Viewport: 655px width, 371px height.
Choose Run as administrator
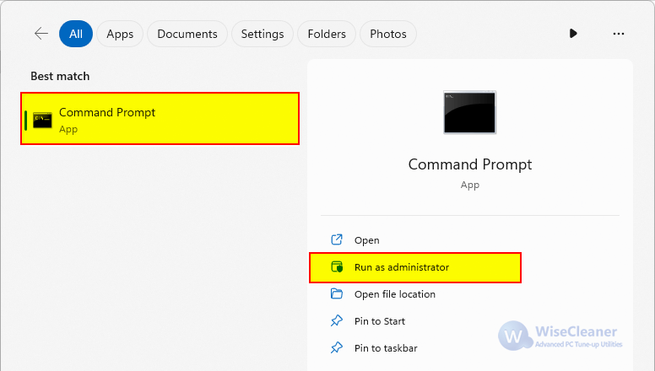pos(415,267)
